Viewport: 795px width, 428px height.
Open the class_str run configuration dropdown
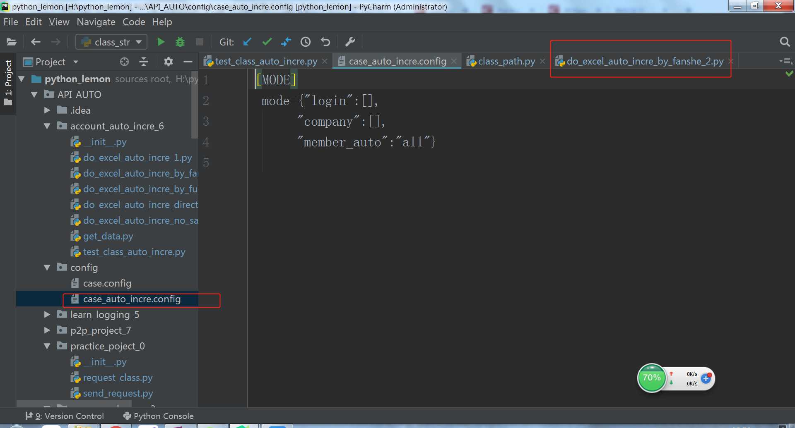(112, 42)
